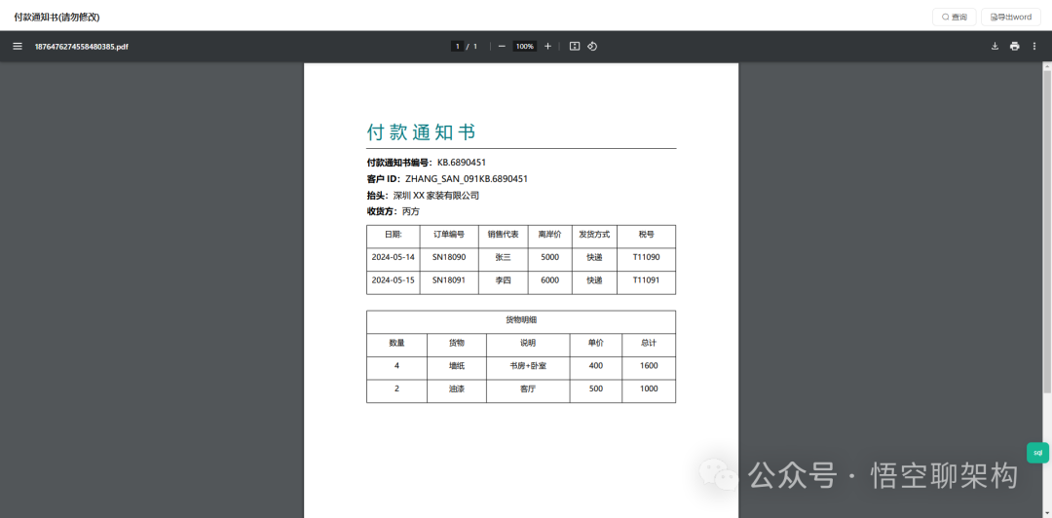Click the 货物 column header
Viewport: 1052px width, 518px height.
coord(457,343)
